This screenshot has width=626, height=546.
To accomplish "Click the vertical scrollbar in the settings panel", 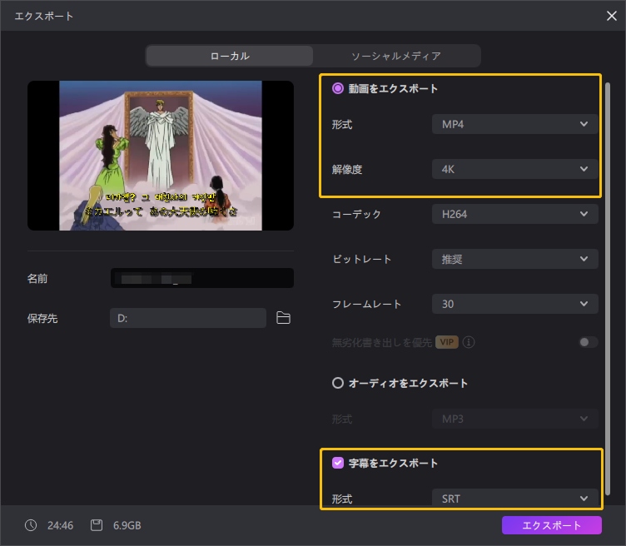I will 608,288.
